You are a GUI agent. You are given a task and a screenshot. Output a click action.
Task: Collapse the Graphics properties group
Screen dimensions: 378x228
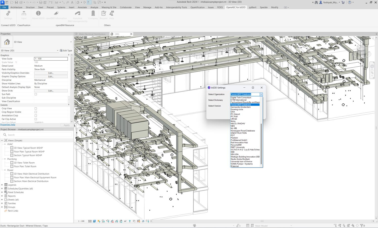click(69, 55)
